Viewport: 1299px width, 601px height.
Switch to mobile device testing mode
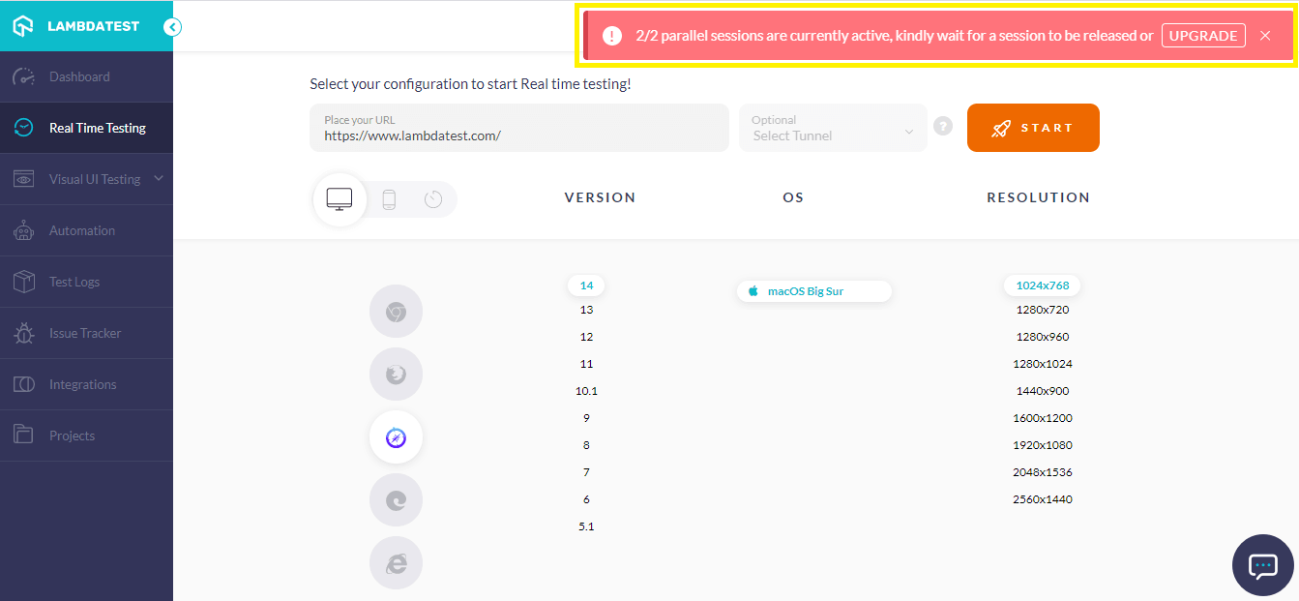click(x=389, y=199)
